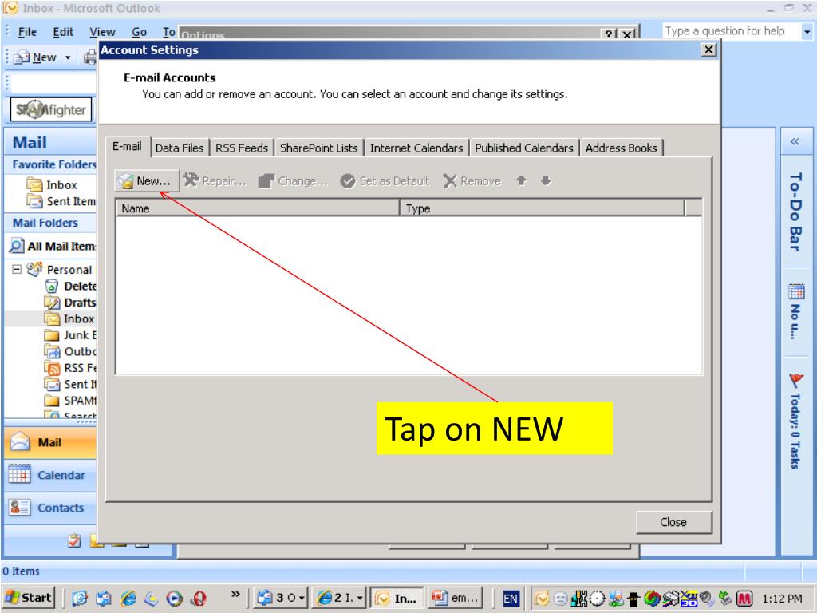Select the Sent Items tree folder
Image resolution: width=817 pixels, height=613 pixels.
[71, 384]
